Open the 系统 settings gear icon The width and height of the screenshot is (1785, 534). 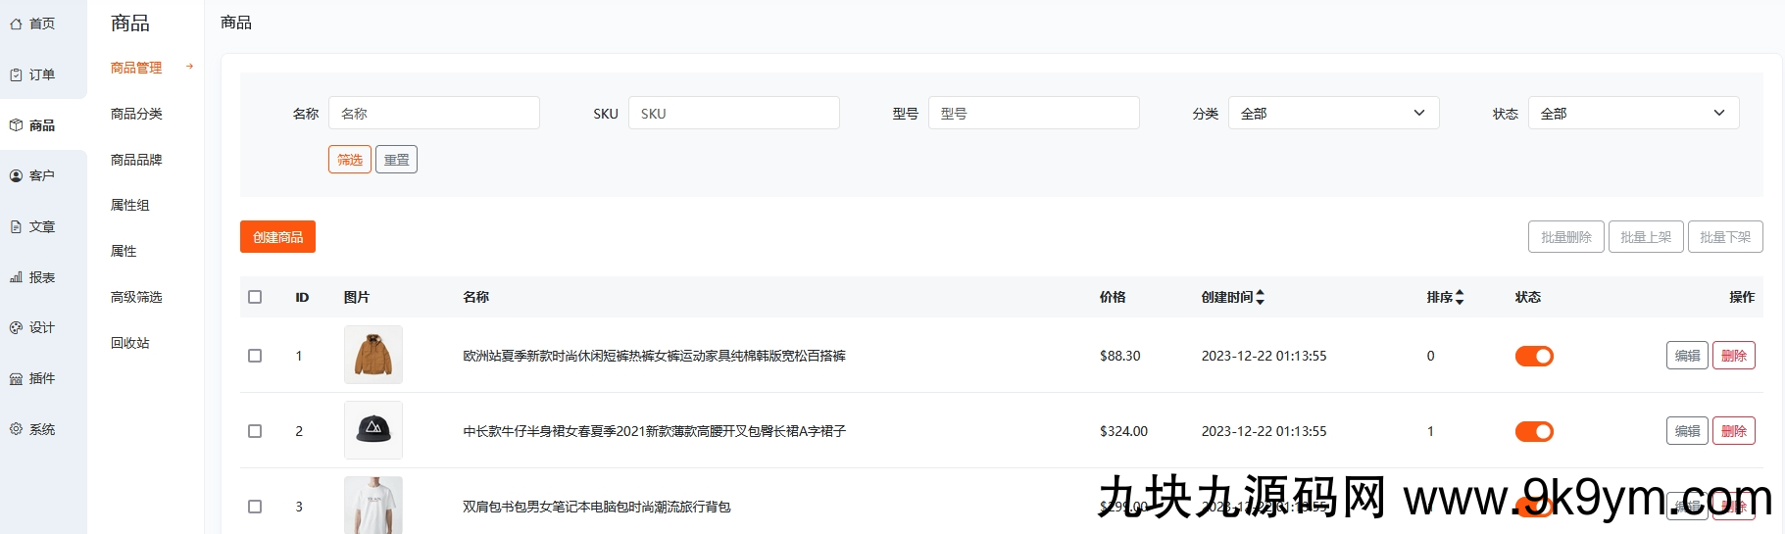[16, 429]
